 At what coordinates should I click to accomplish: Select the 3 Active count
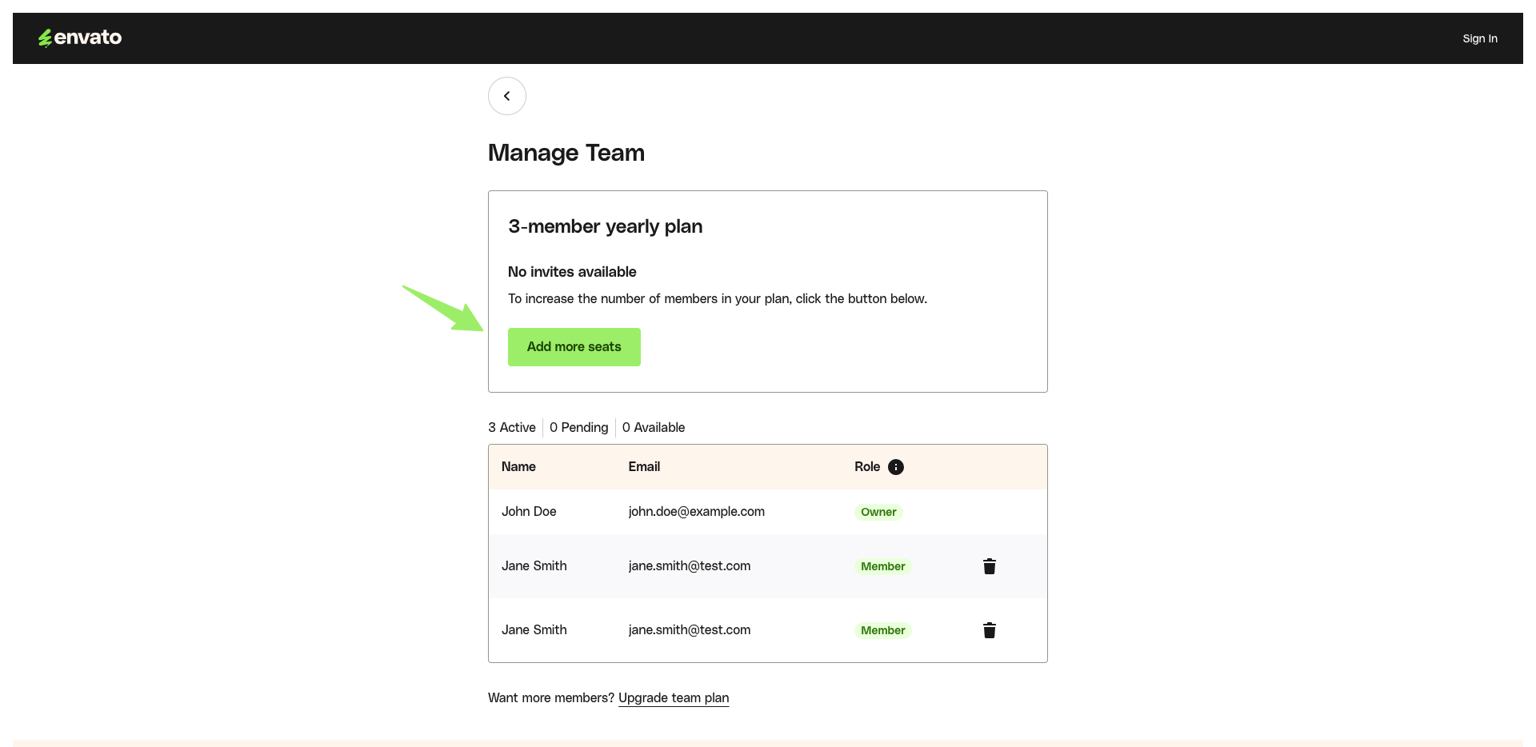[x=512, y=427]
